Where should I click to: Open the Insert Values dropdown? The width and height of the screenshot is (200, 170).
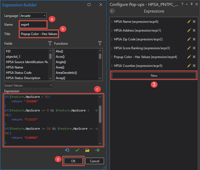pos(29,85)
